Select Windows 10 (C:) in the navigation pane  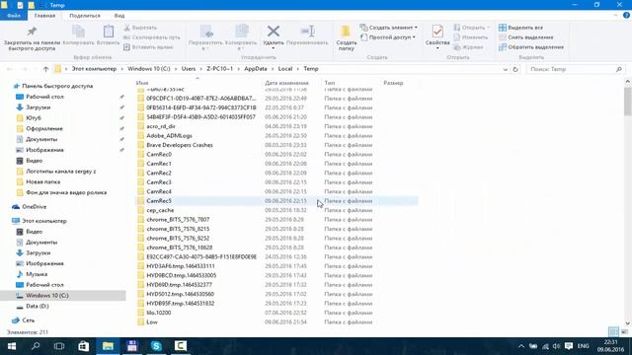click(x=47, y=296)
